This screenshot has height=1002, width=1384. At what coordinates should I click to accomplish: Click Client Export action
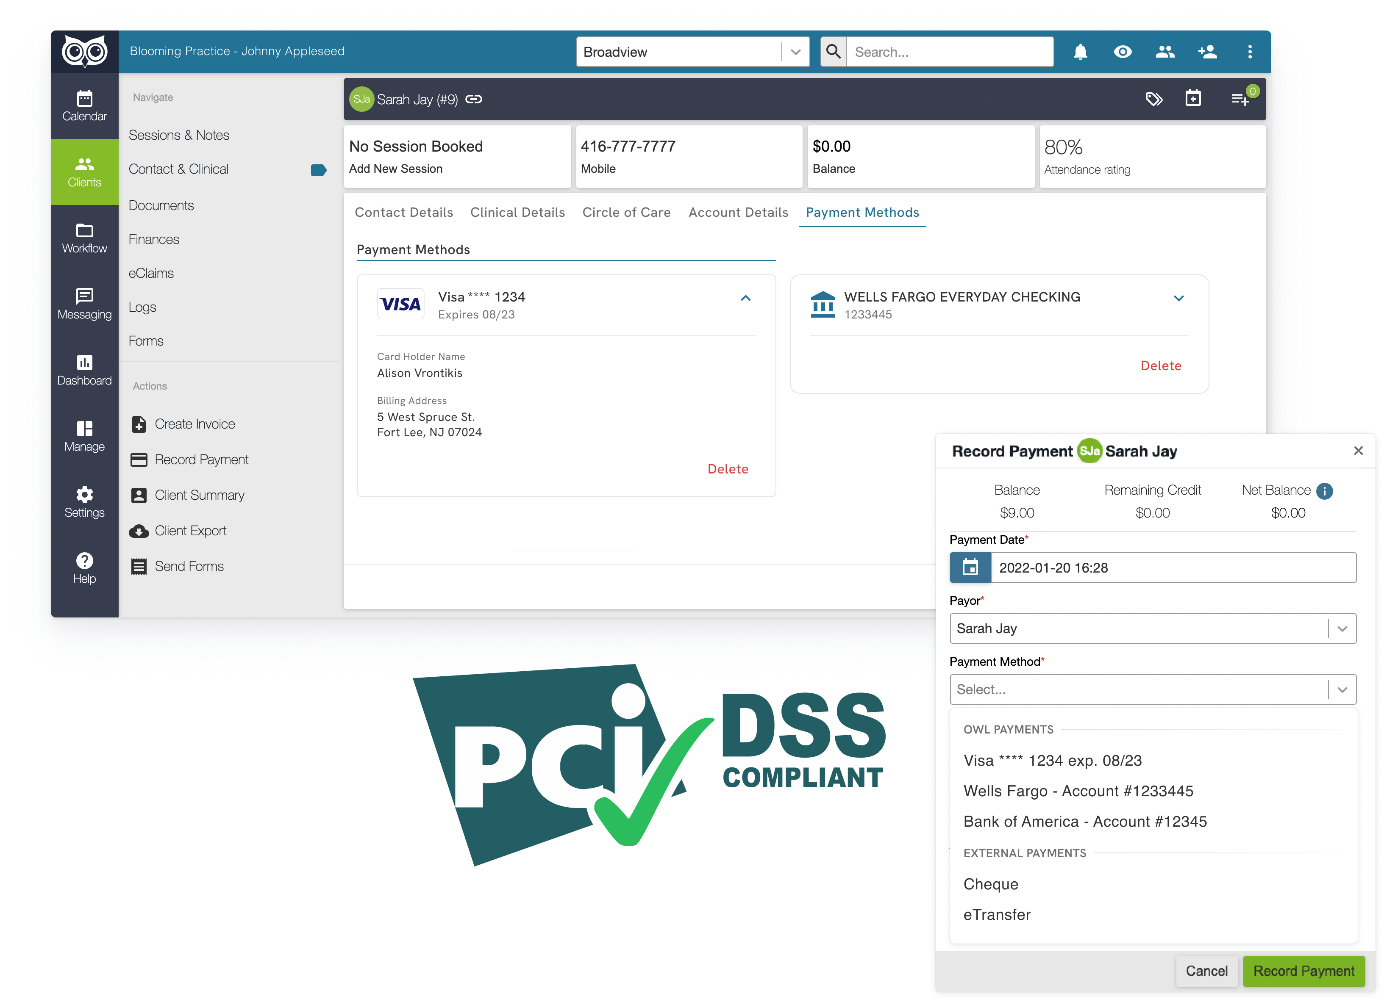[178, 531]
